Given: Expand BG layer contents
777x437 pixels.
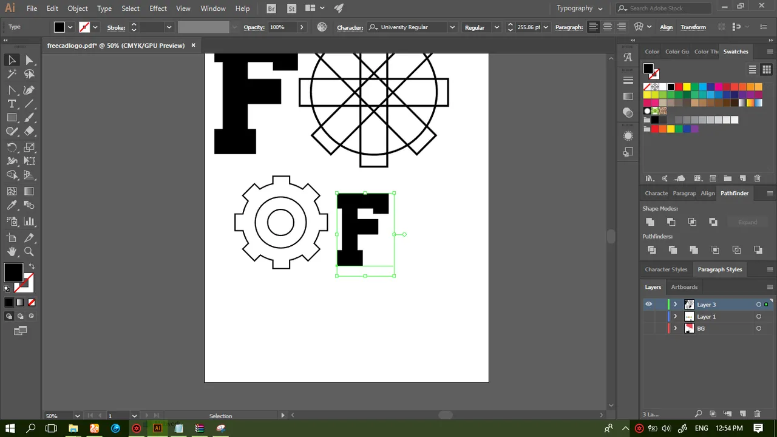Looking at the screenshot, I should [675, 328].
